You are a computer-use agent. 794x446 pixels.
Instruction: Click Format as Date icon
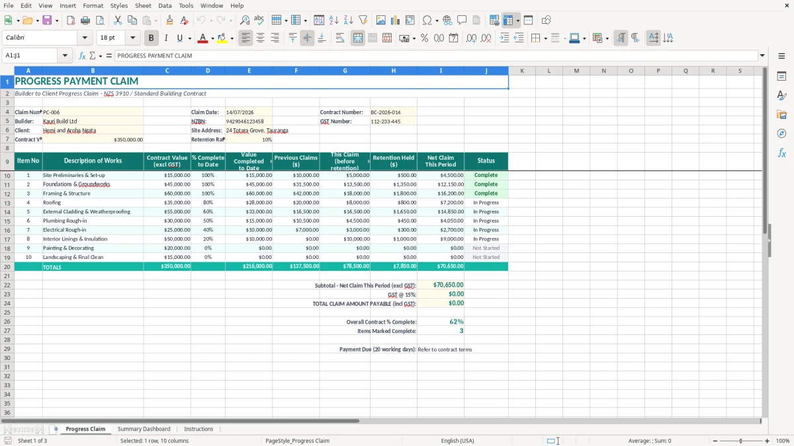453,38
